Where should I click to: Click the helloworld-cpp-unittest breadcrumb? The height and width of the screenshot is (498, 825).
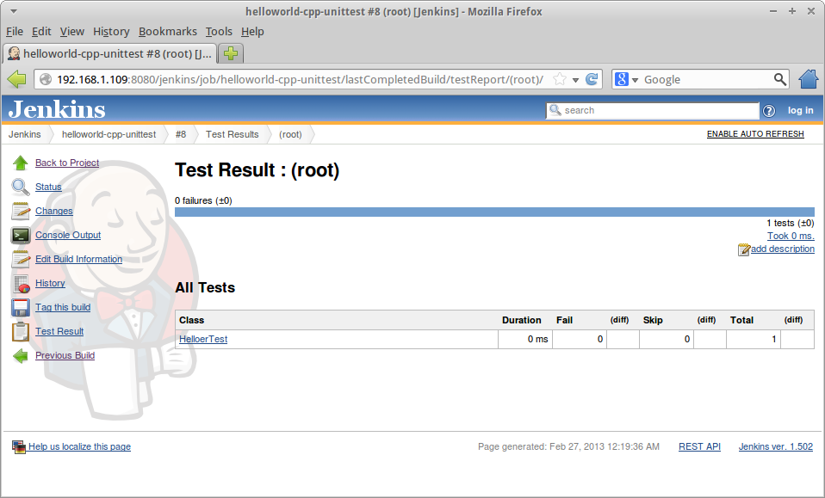coord(109,134)
